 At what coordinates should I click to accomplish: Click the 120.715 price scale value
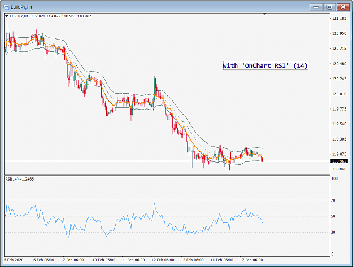click(x=339, y=49)
